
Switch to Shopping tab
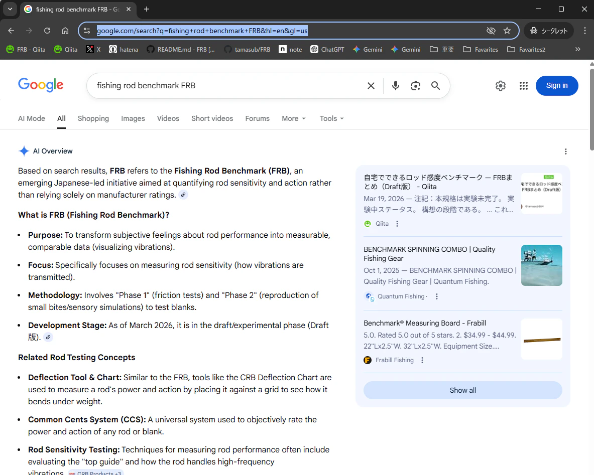click(93, 118)
